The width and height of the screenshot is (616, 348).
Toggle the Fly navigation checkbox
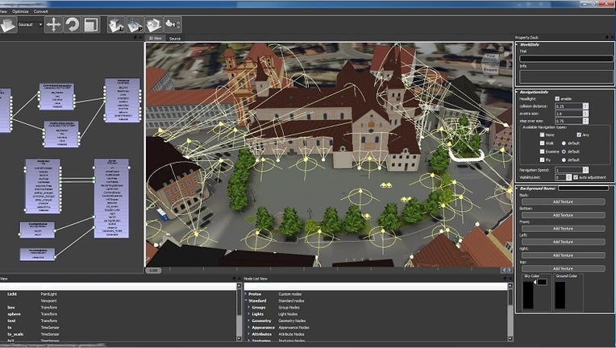click(x=542, y=160)
